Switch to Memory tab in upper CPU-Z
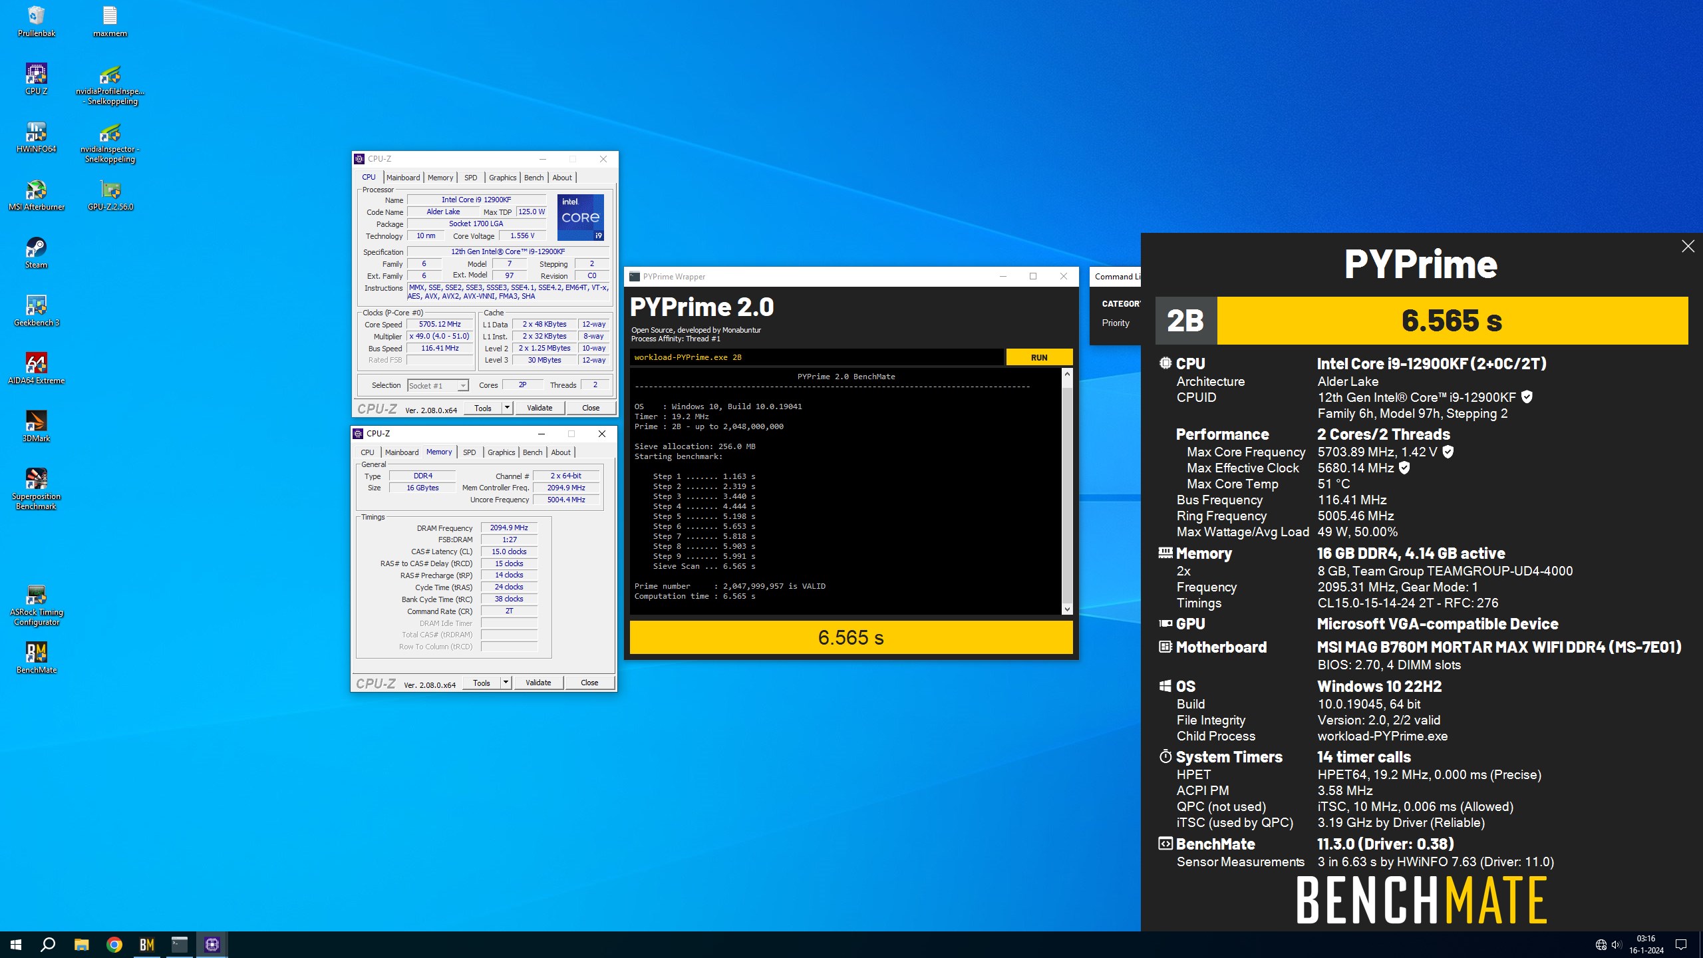The image size is (1703, 958). click(x=440, y=178)
